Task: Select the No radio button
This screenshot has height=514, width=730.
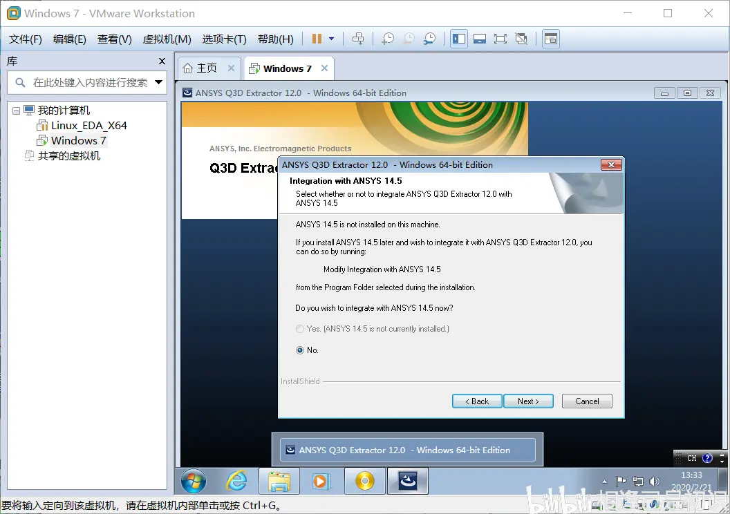Action: pos(300,350)
